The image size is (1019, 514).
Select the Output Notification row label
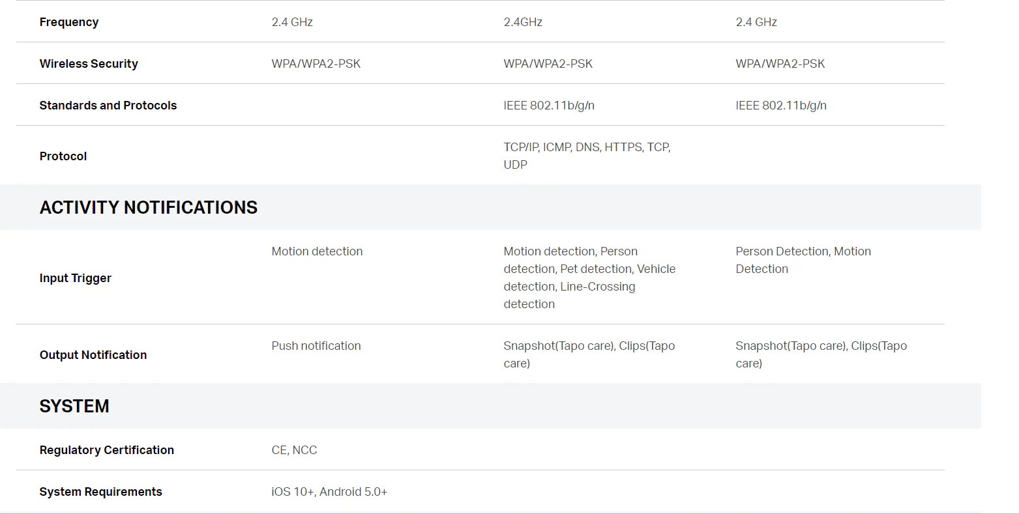[93, 355]
